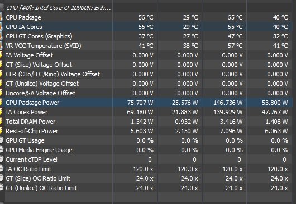The image size is (296, 204).
Task: Click the 40 °C value in CPU Package row
Action: (280, 17)
